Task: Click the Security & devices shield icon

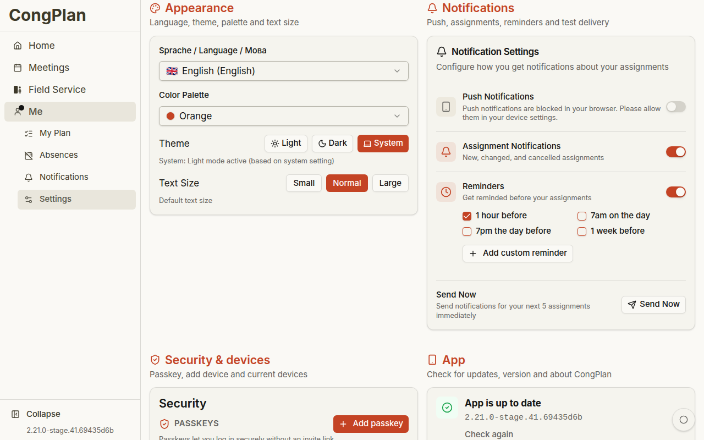Action: [155, 360]
